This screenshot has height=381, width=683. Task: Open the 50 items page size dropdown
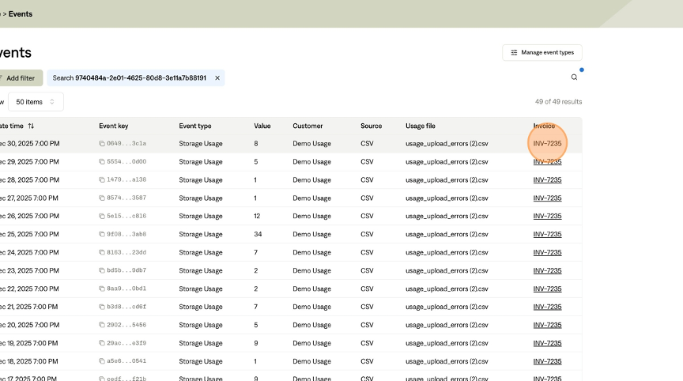click(x=36, y=102)
